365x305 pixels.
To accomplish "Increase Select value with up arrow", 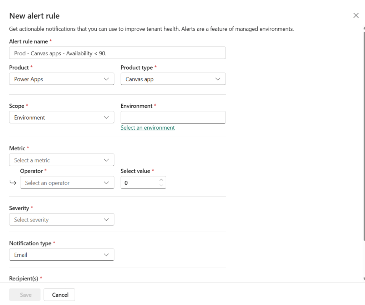I will click(161, 180).
